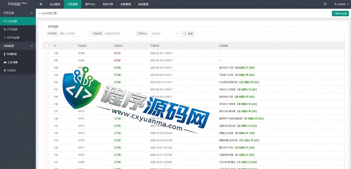Check the box for row ID 144
The width and height of the screenshot is (351, 169).
(47, 68)
